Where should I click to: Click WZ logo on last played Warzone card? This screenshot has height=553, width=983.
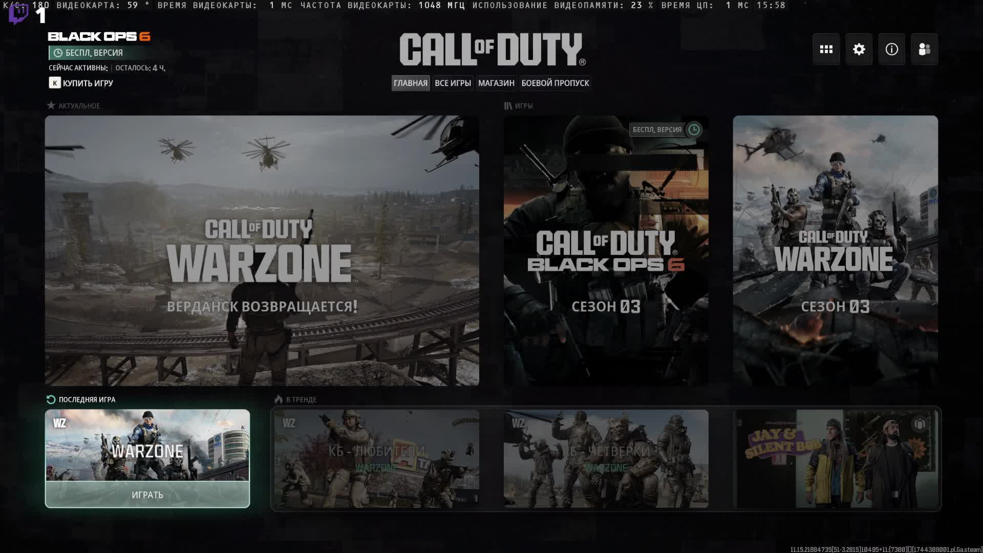[59, 423]
